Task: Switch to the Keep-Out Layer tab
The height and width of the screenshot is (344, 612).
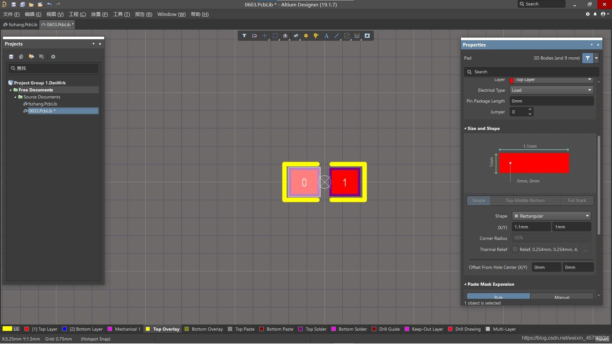Action: (424, 329)
